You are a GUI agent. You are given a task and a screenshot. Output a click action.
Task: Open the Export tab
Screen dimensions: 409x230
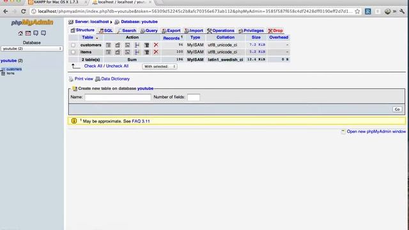171,31
